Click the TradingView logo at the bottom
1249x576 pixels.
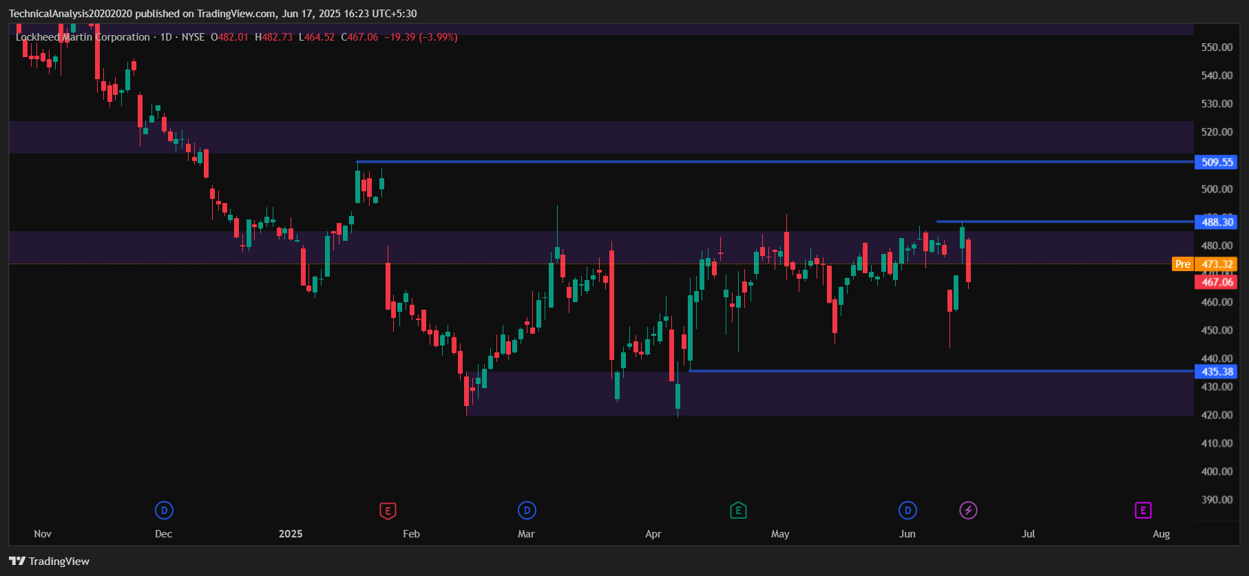point(50,561)
